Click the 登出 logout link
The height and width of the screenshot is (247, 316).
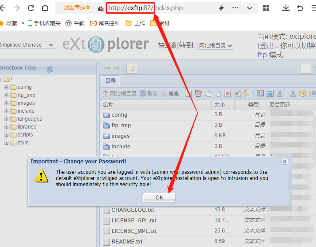pyautogui.click(x=267, y=46)
